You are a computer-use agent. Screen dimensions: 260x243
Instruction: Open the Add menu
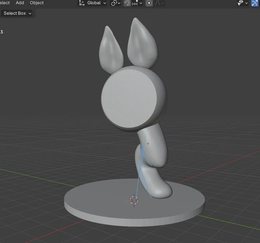click(x=20, y=3)
